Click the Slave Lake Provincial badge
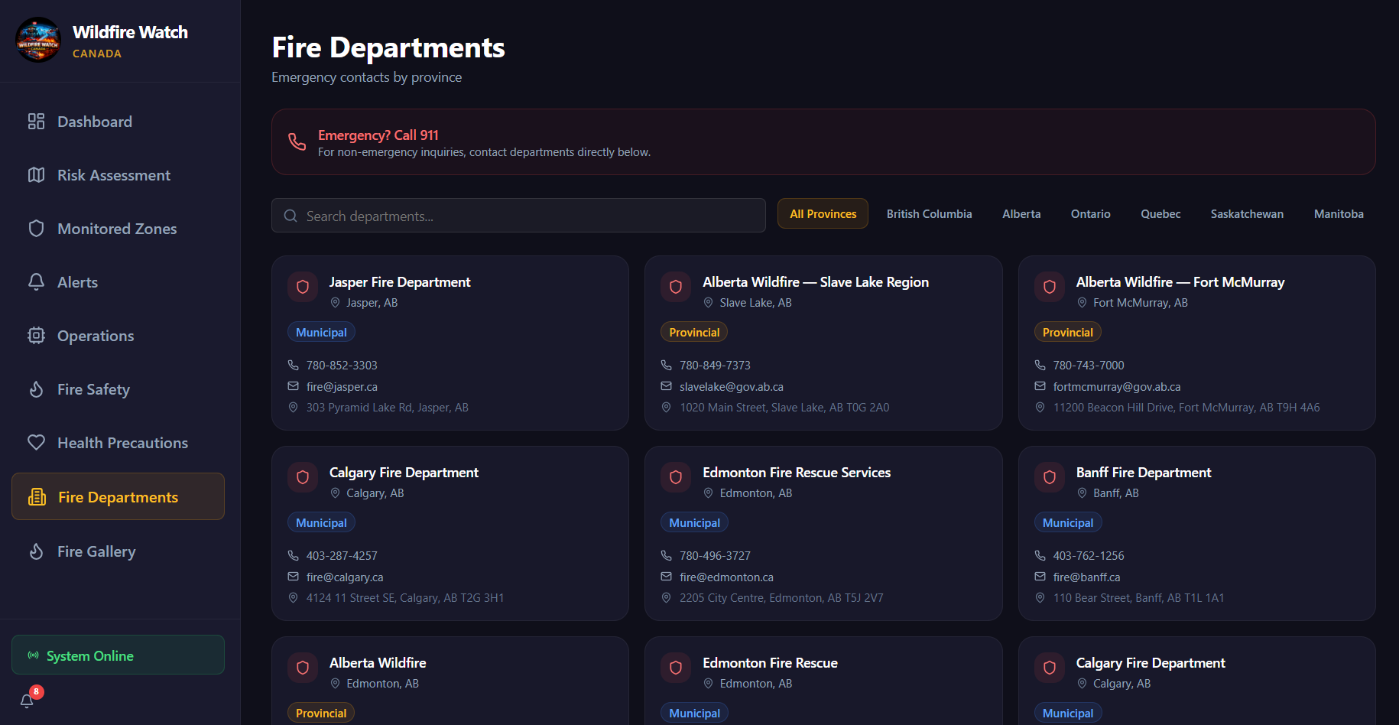The image size is (1399, 725). (694, 332)
